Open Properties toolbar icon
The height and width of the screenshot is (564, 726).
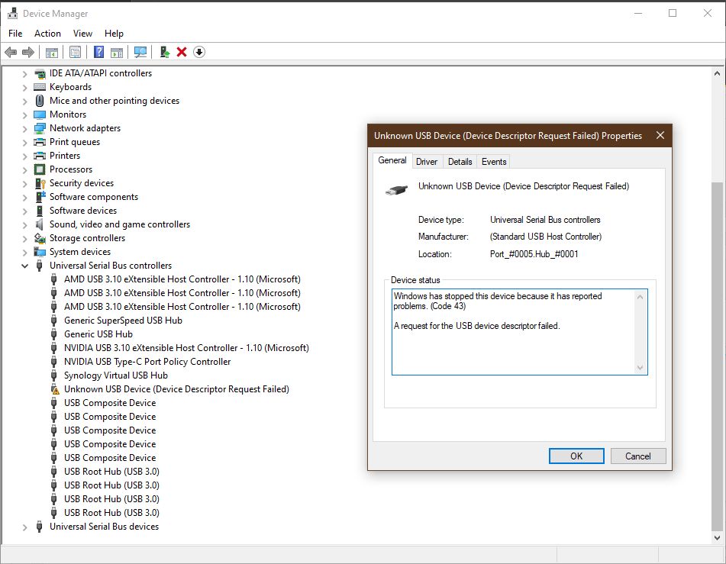click(x=75, y=52)
